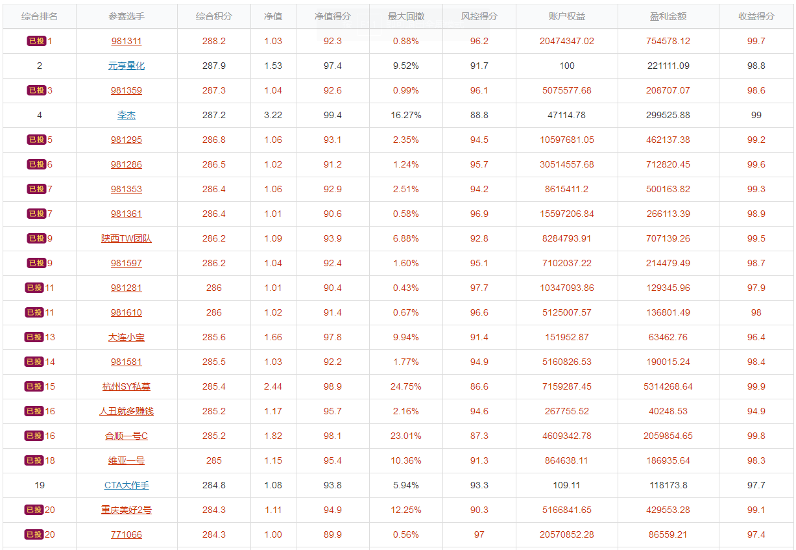This screenshot has width=796, height=550.
Task: Open the 重庆美好2号 contestant link
Action: point(127,510)
